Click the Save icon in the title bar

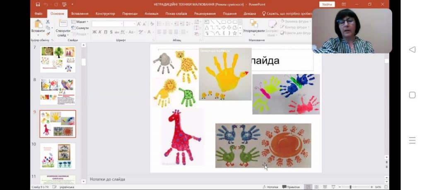click(38, 5)
